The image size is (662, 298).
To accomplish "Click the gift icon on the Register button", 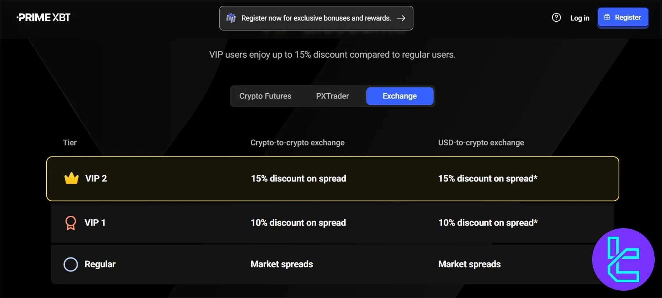I will click(606, 17).
